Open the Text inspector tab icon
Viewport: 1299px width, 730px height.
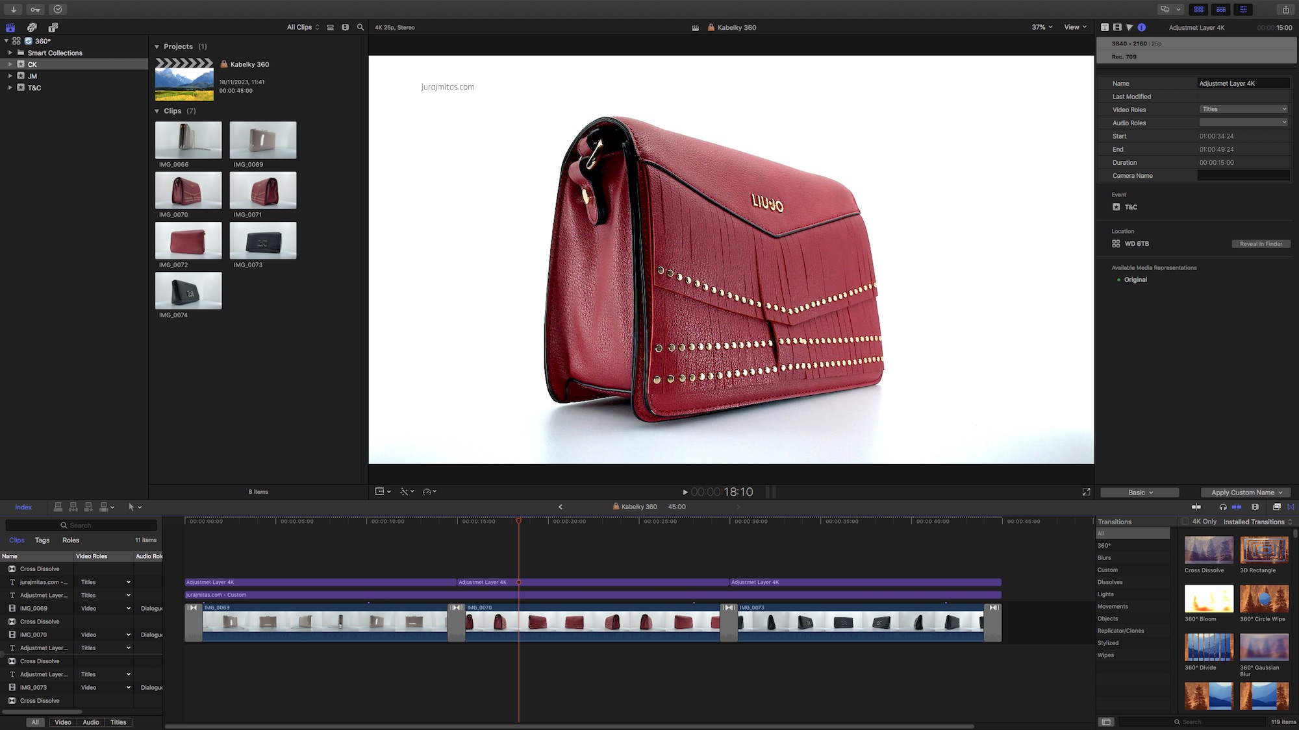click(1105, 27)
